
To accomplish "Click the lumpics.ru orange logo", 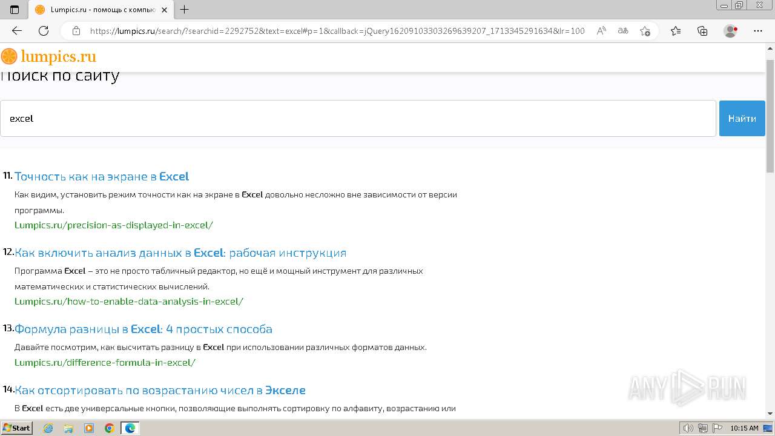I will pos(9,57).
